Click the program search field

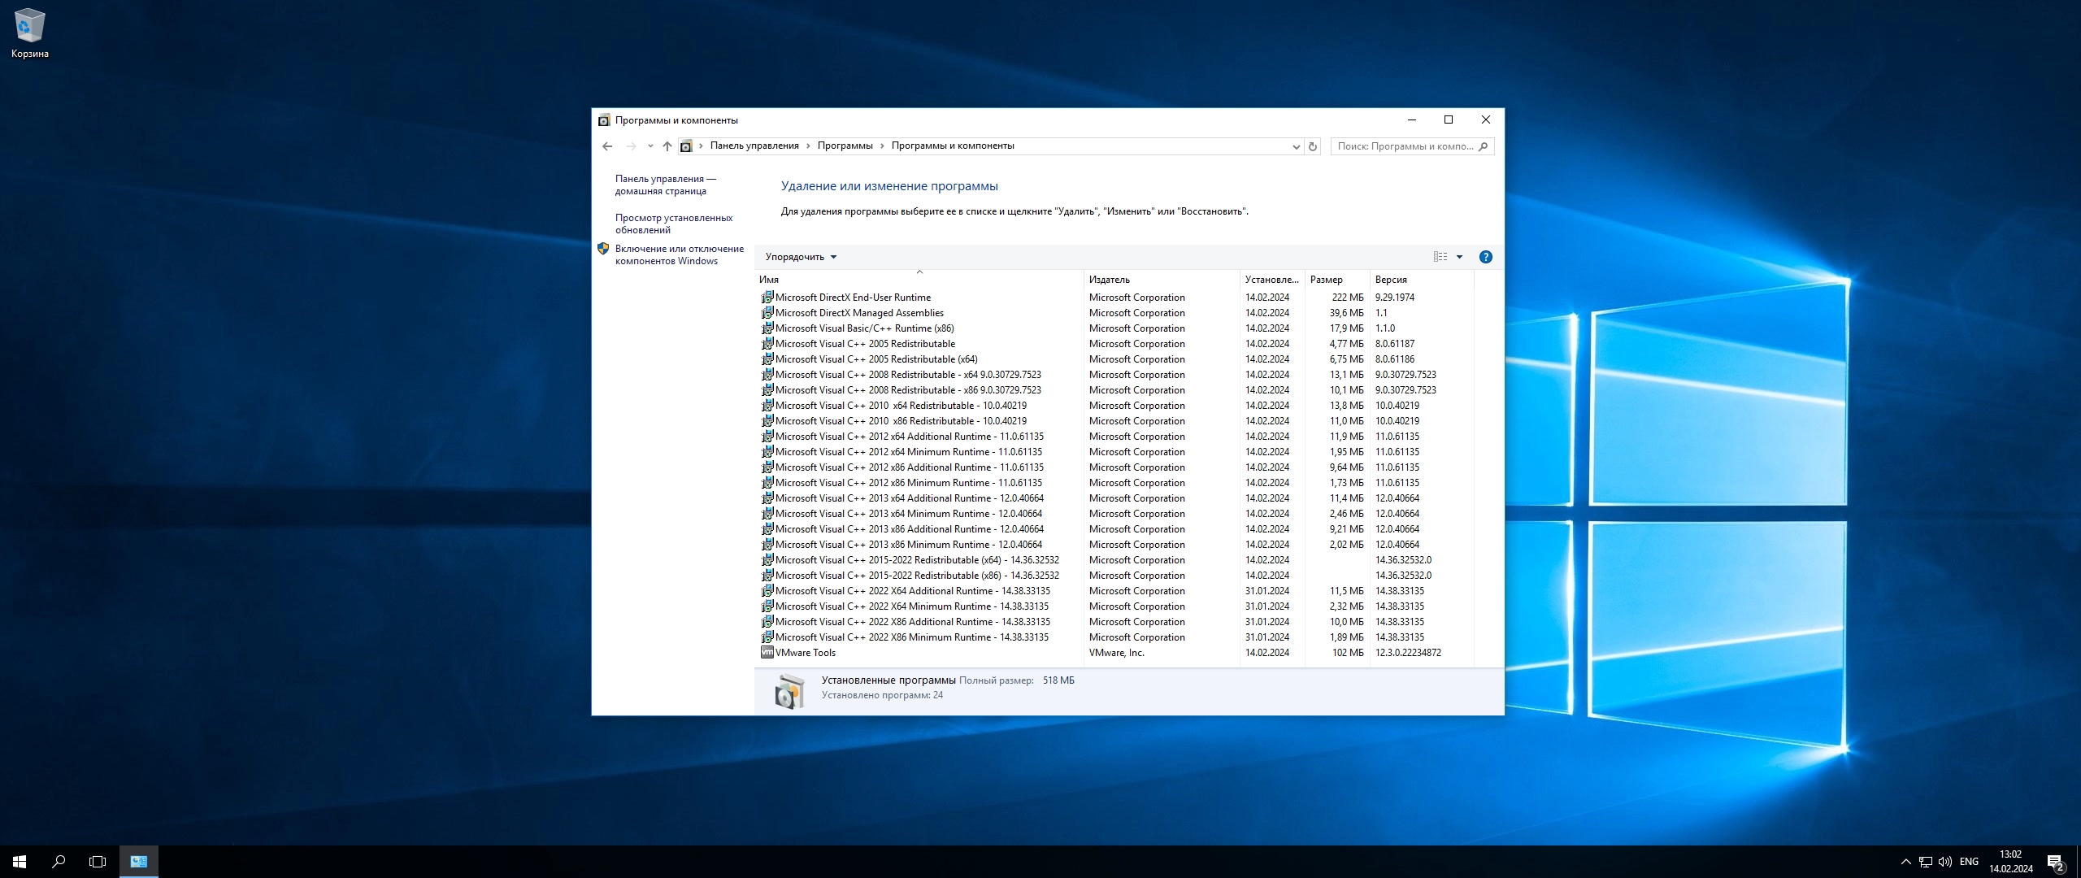[1405, 146]
